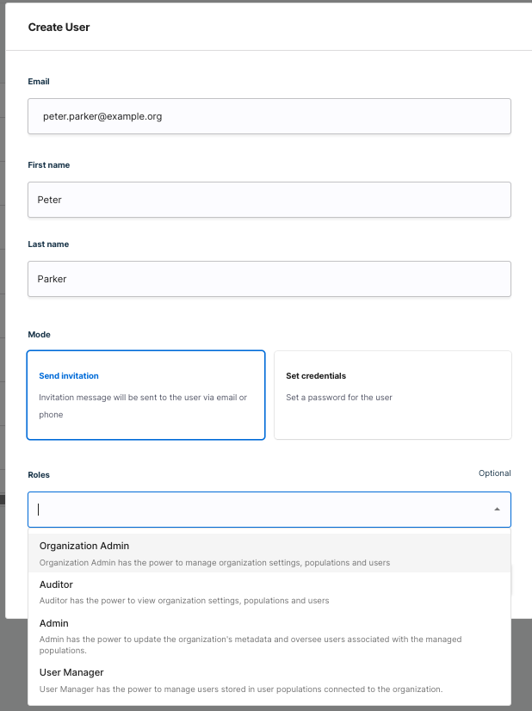
Task: Click the Email input field
Action: click(x=269, y=116)
